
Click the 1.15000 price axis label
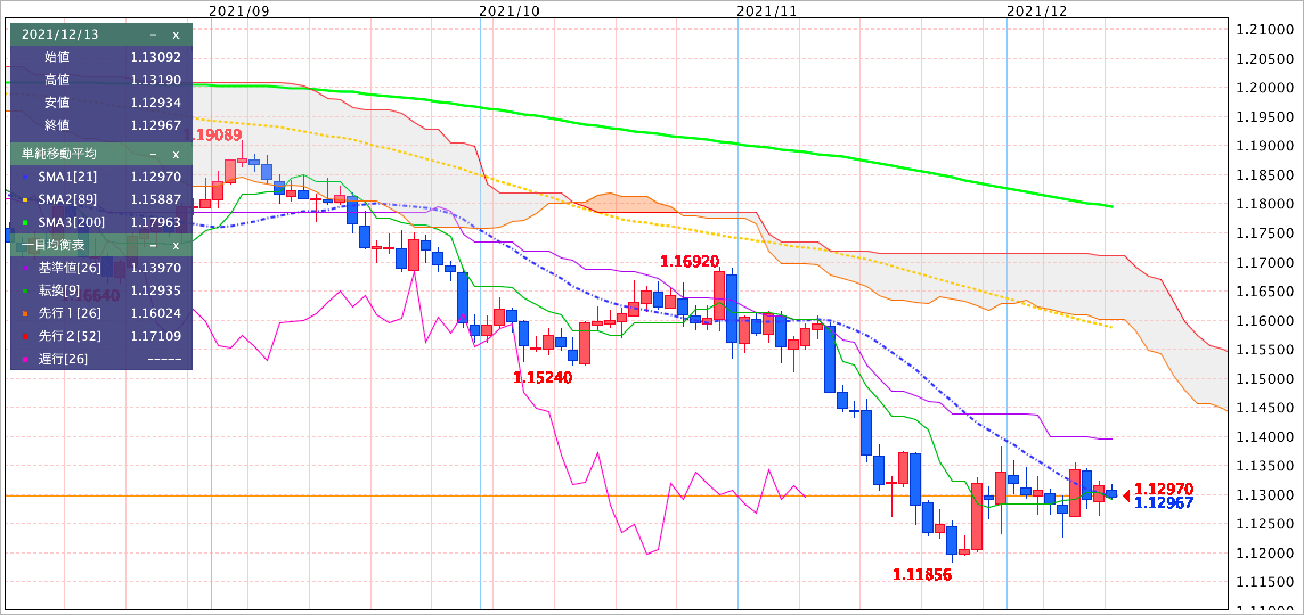point(1265,379)
